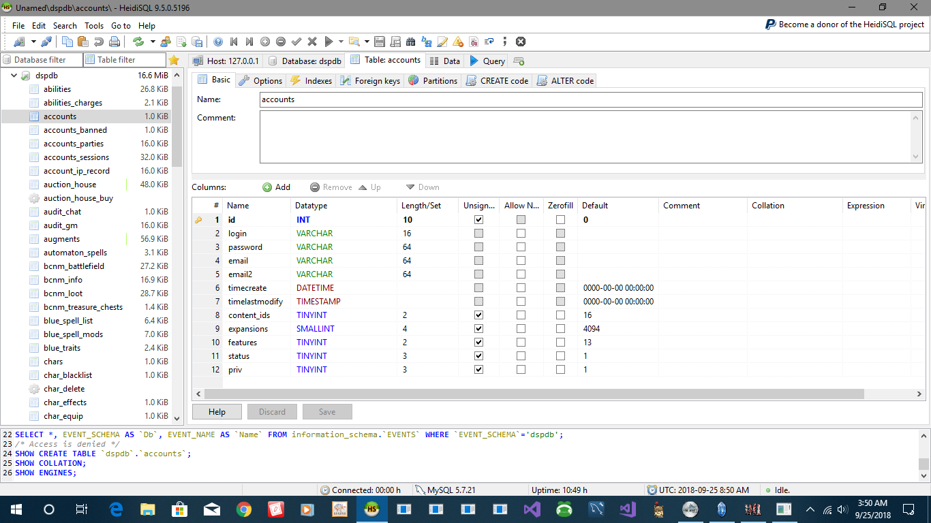
Task: Click the Add column button
Action: [x=276, y=187]
